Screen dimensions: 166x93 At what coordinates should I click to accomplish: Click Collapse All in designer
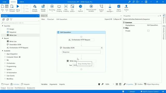[117, 19]
